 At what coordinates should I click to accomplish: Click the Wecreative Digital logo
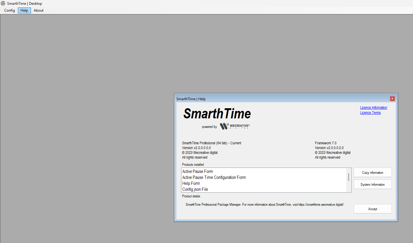point(235,126)
